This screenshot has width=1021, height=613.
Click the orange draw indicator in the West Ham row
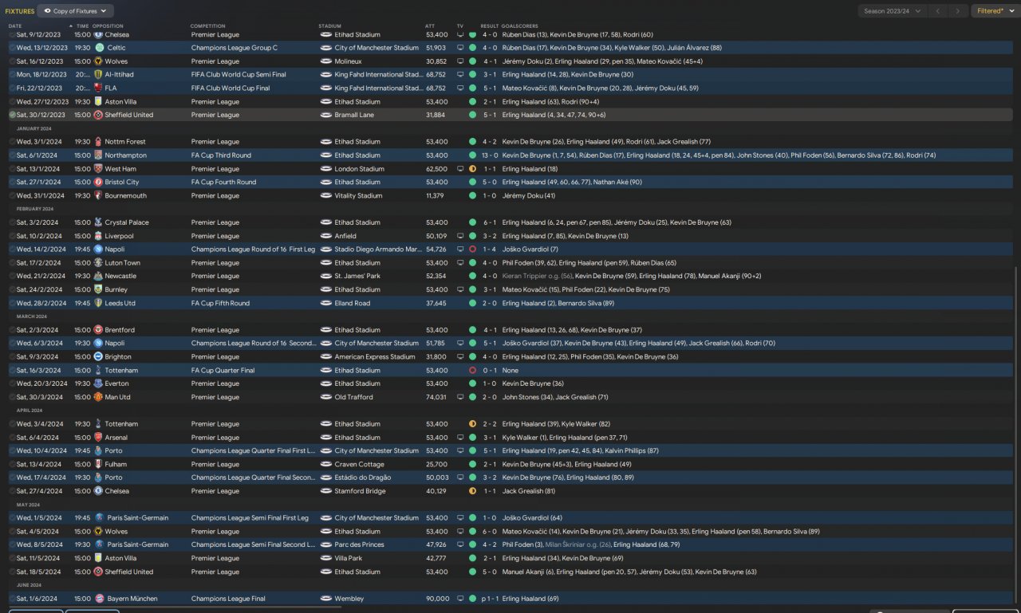click(x=472, y=169)
